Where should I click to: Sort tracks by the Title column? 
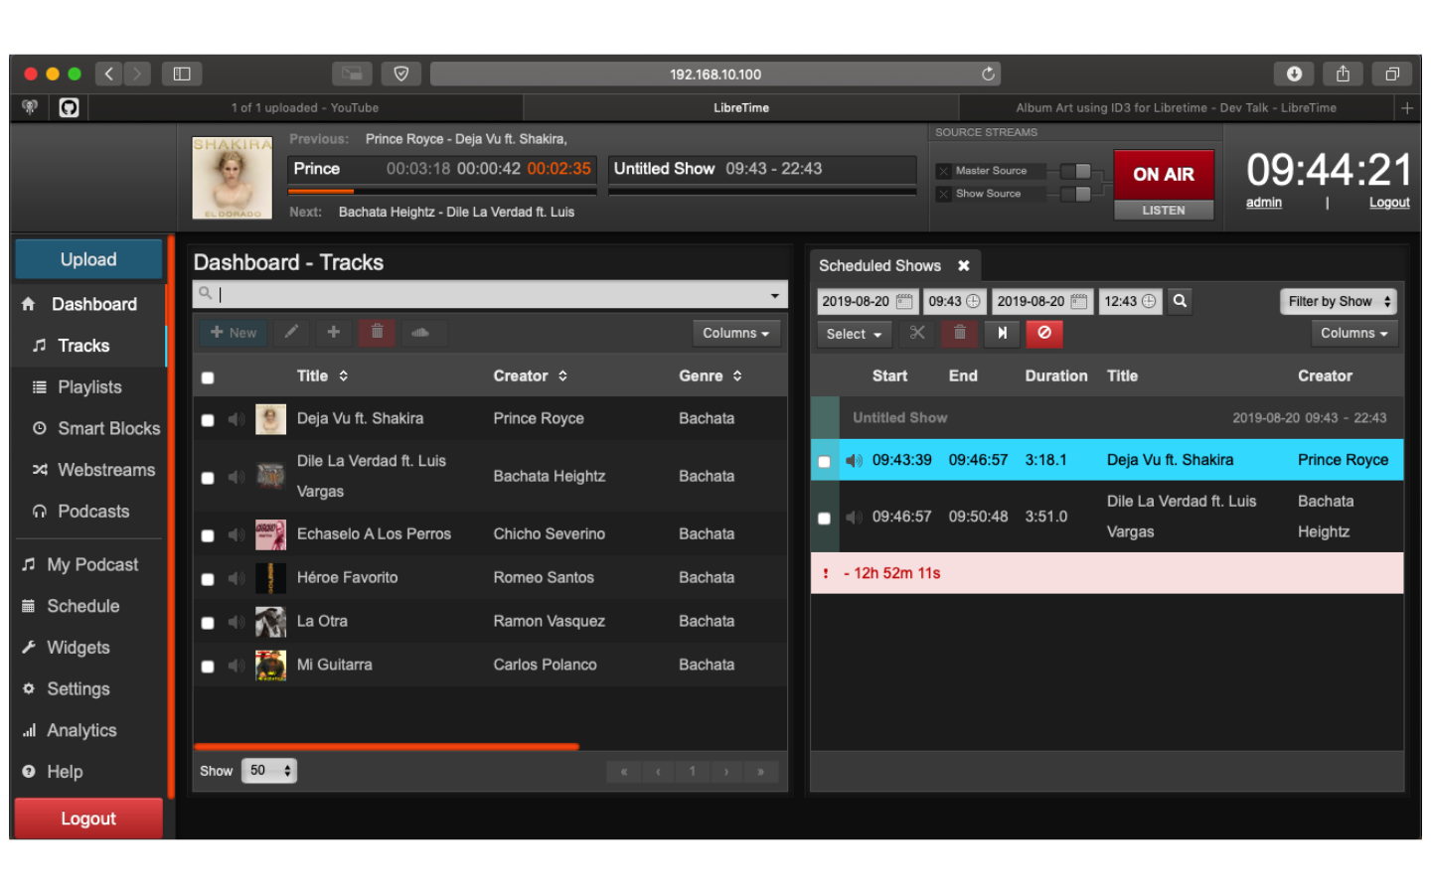click(x=322, y=375)
